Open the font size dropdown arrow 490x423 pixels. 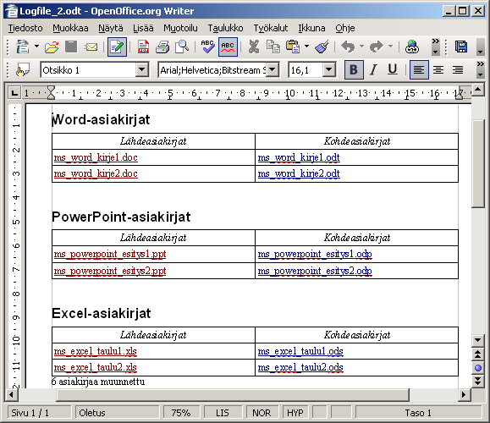point(328,69)
